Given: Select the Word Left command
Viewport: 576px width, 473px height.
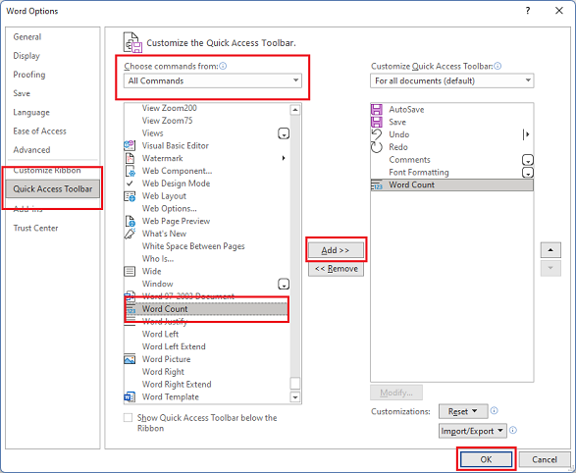Looking at the screenshot, I should click(x=207, y=335).
